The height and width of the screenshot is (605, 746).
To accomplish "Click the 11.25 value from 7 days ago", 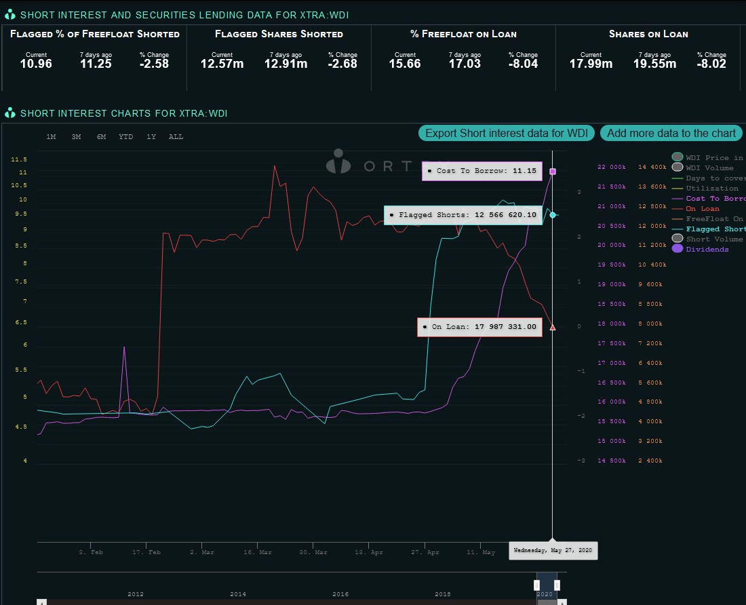I will pos(96,64).
